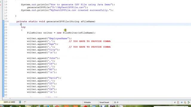Click the "D:\\MyTestCSVFile.csv" path string on line 15
The width and height of the screenshot is (191, 107).
[x=68, y=7]
